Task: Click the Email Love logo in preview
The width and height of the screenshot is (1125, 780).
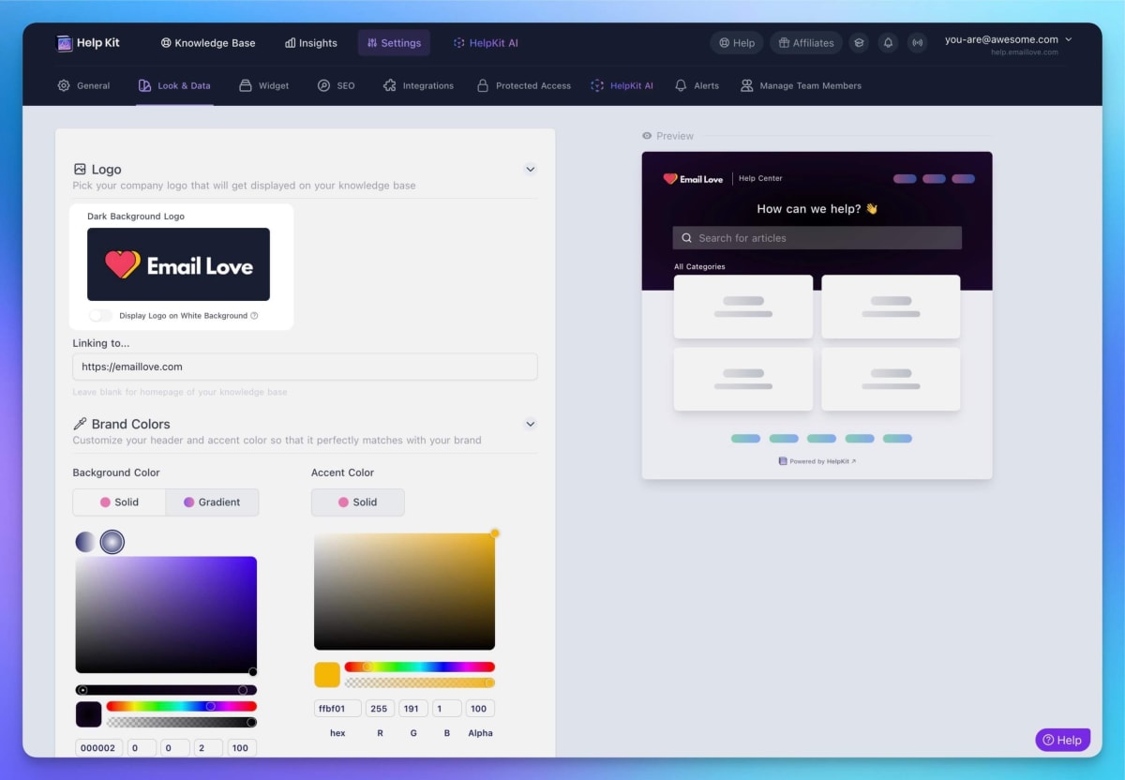Action: pos(694,179)
